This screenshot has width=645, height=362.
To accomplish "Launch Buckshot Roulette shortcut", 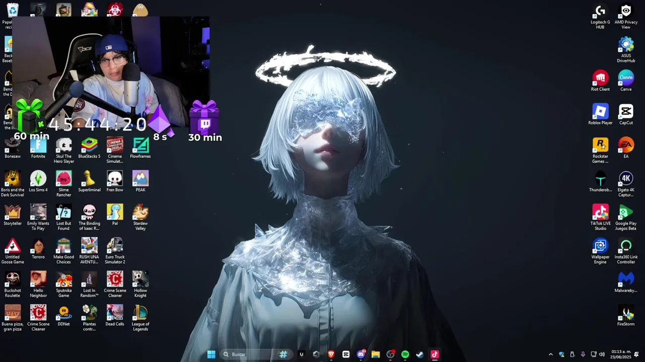I will tap(13, 285).
